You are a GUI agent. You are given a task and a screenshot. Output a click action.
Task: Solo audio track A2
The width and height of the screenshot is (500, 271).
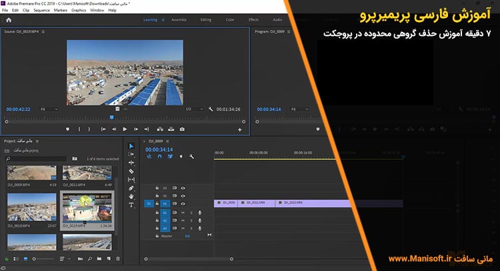tap(191, 220)
